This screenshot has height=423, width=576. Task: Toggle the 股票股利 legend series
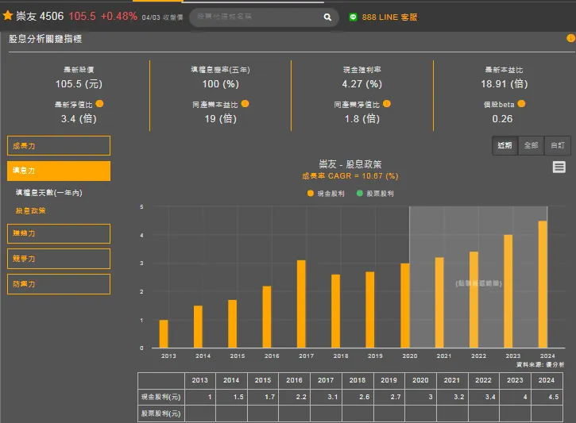pyautogui.click(x=375, y=194)
